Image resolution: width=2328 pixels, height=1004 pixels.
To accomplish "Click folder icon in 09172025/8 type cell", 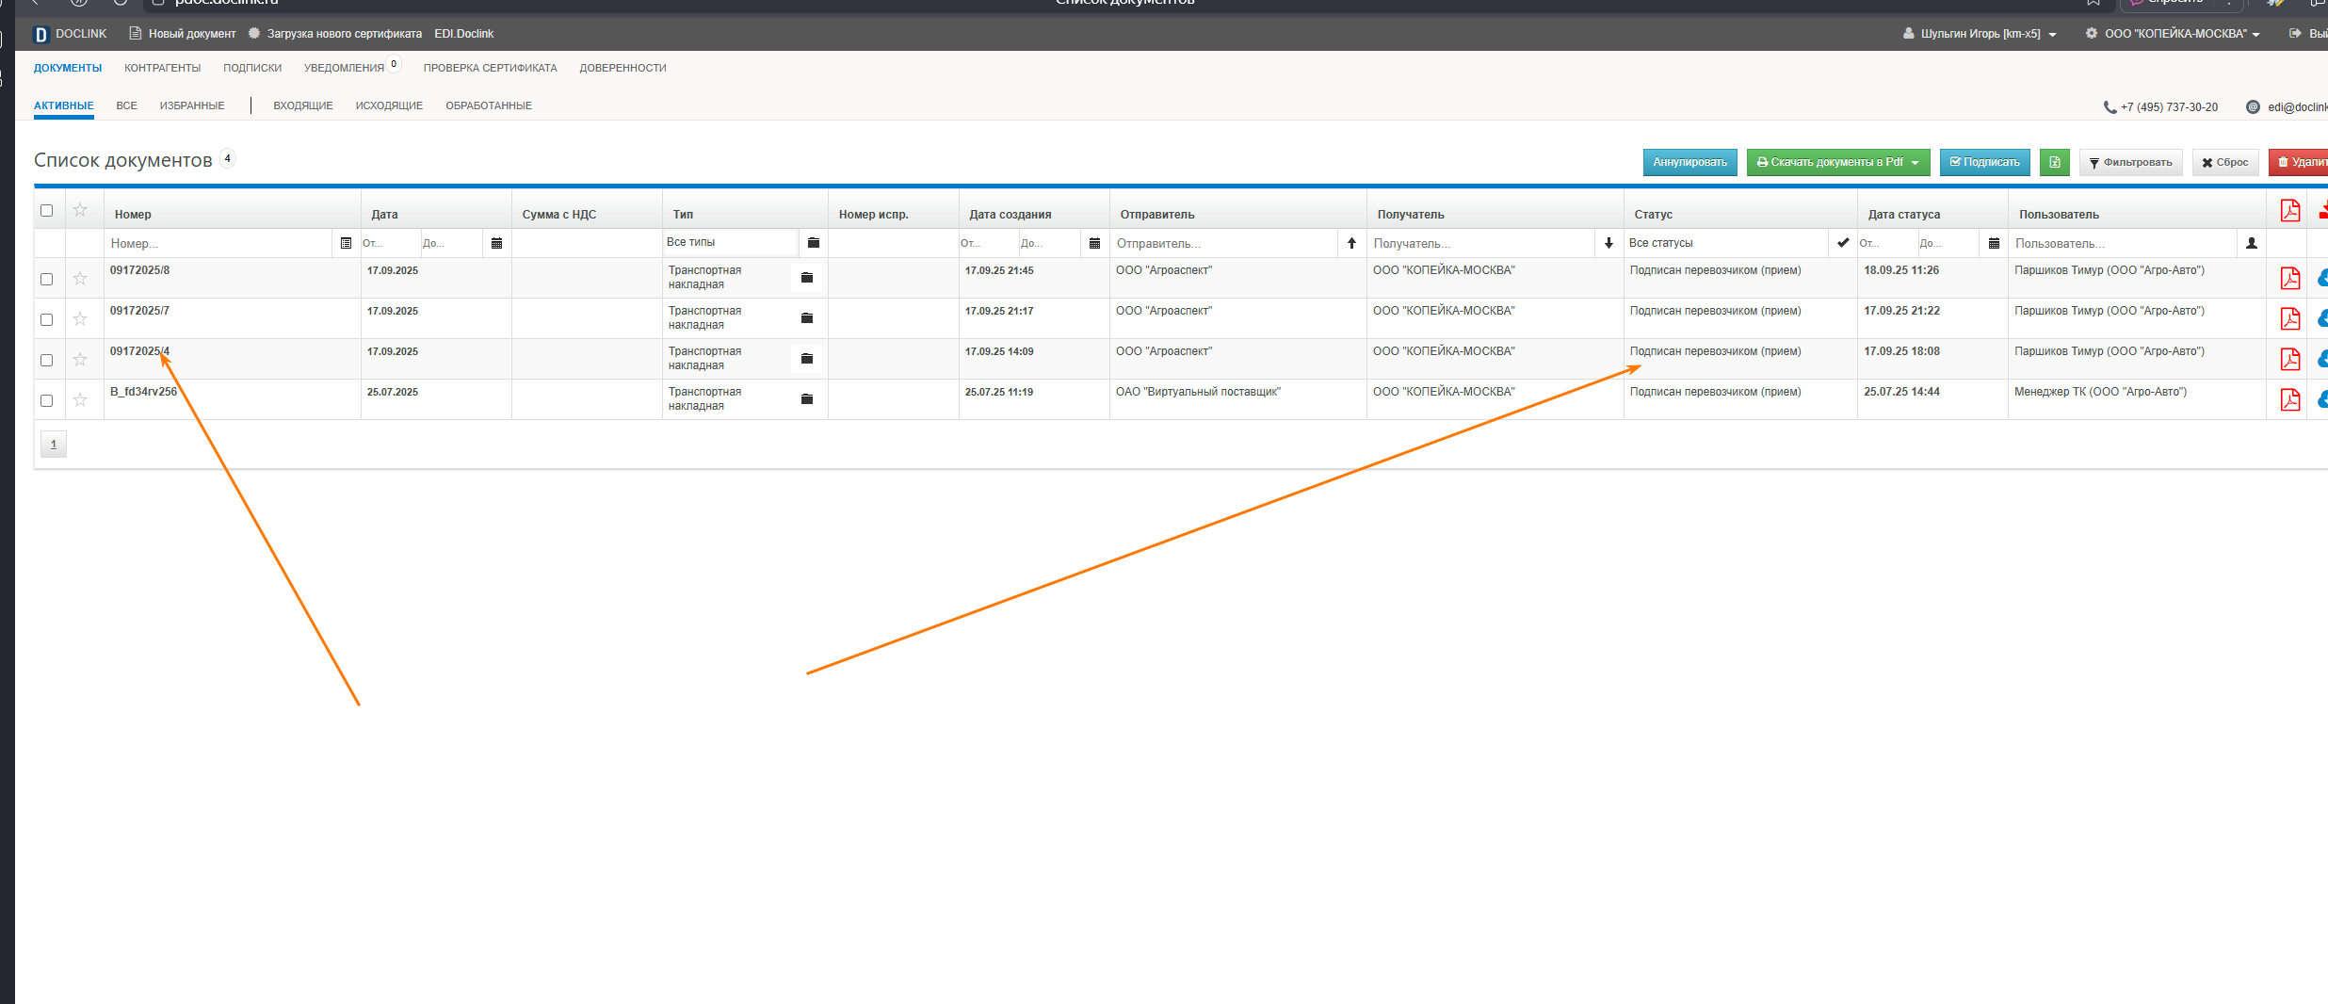I will coord(806,277).
